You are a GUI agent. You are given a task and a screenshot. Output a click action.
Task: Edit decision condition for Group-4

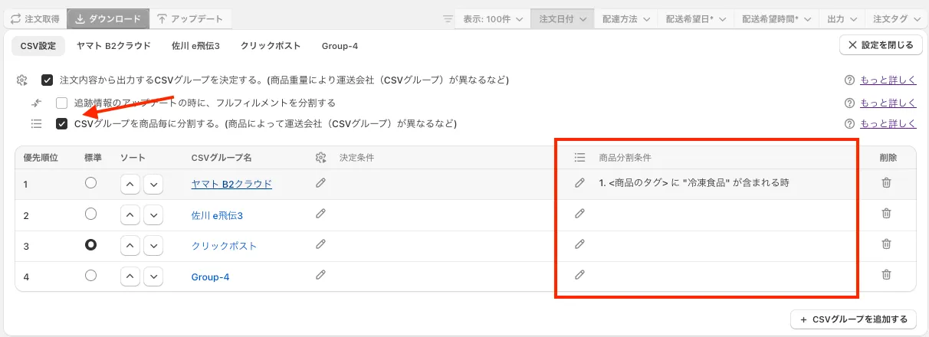click(x=320, y=275)
